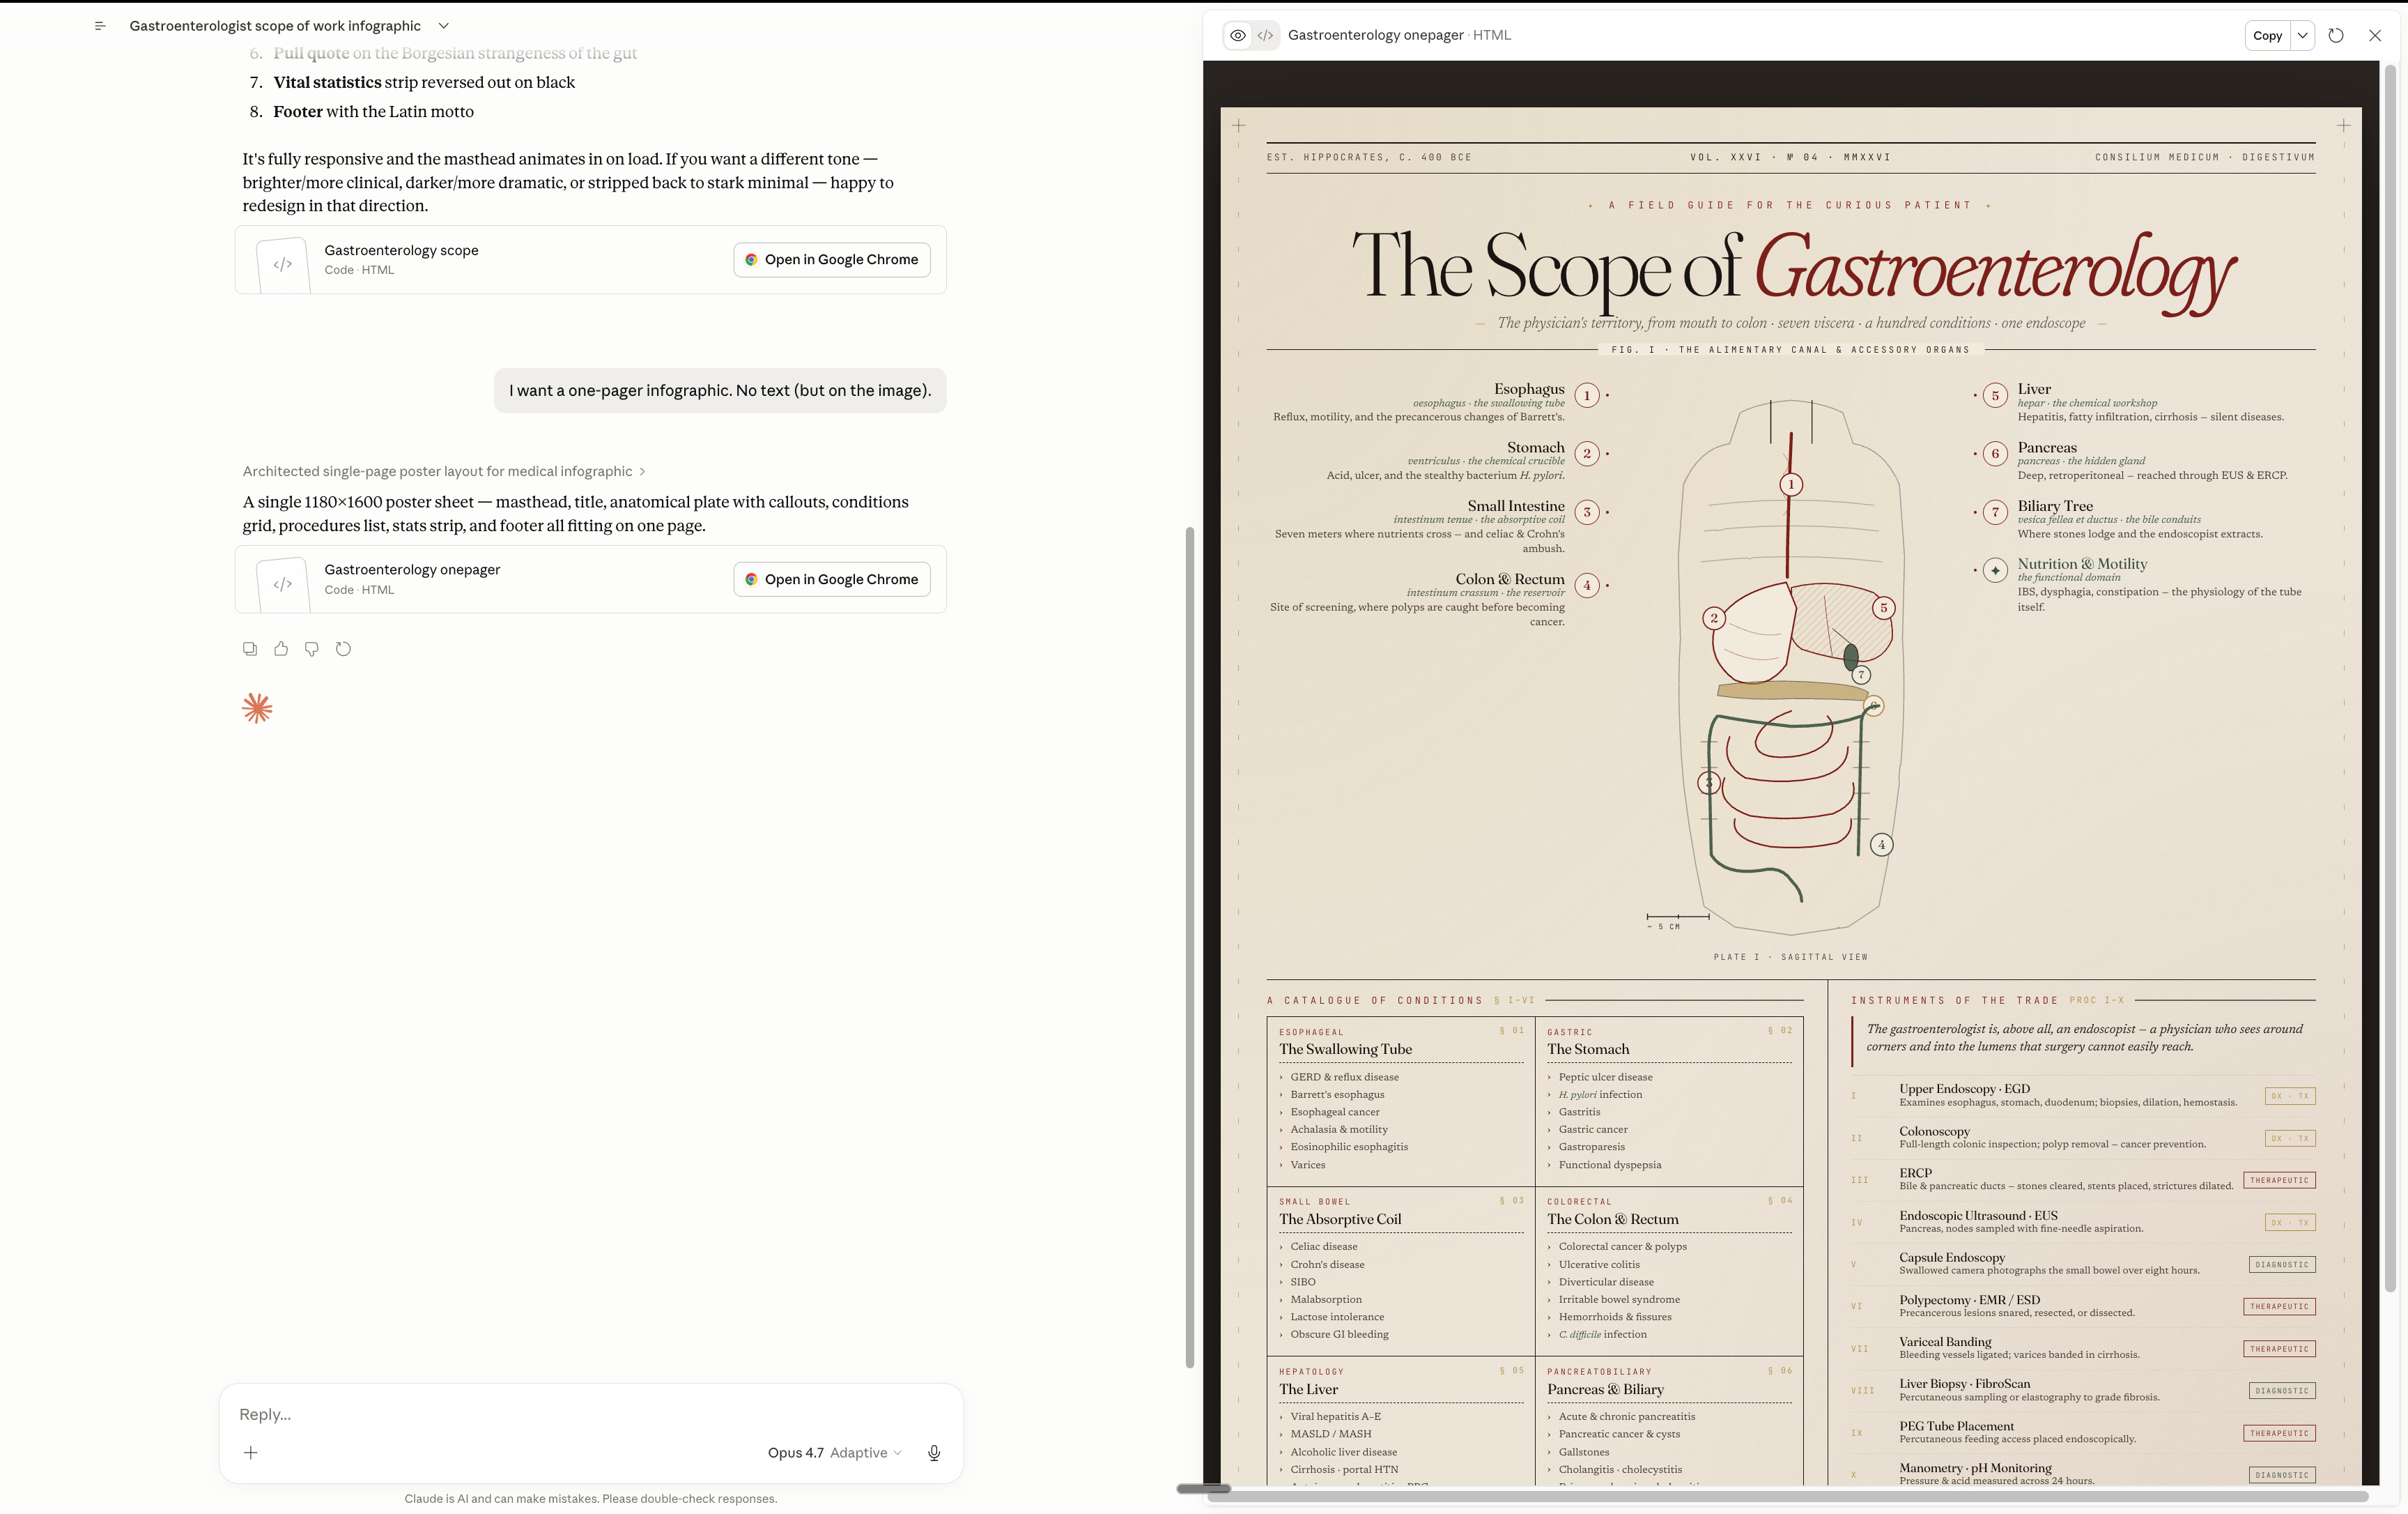Image resolution: width=2408 pixels, height=1514 pixels.
Task: Click the microphone voice input icon
Action: (933, 1452)
